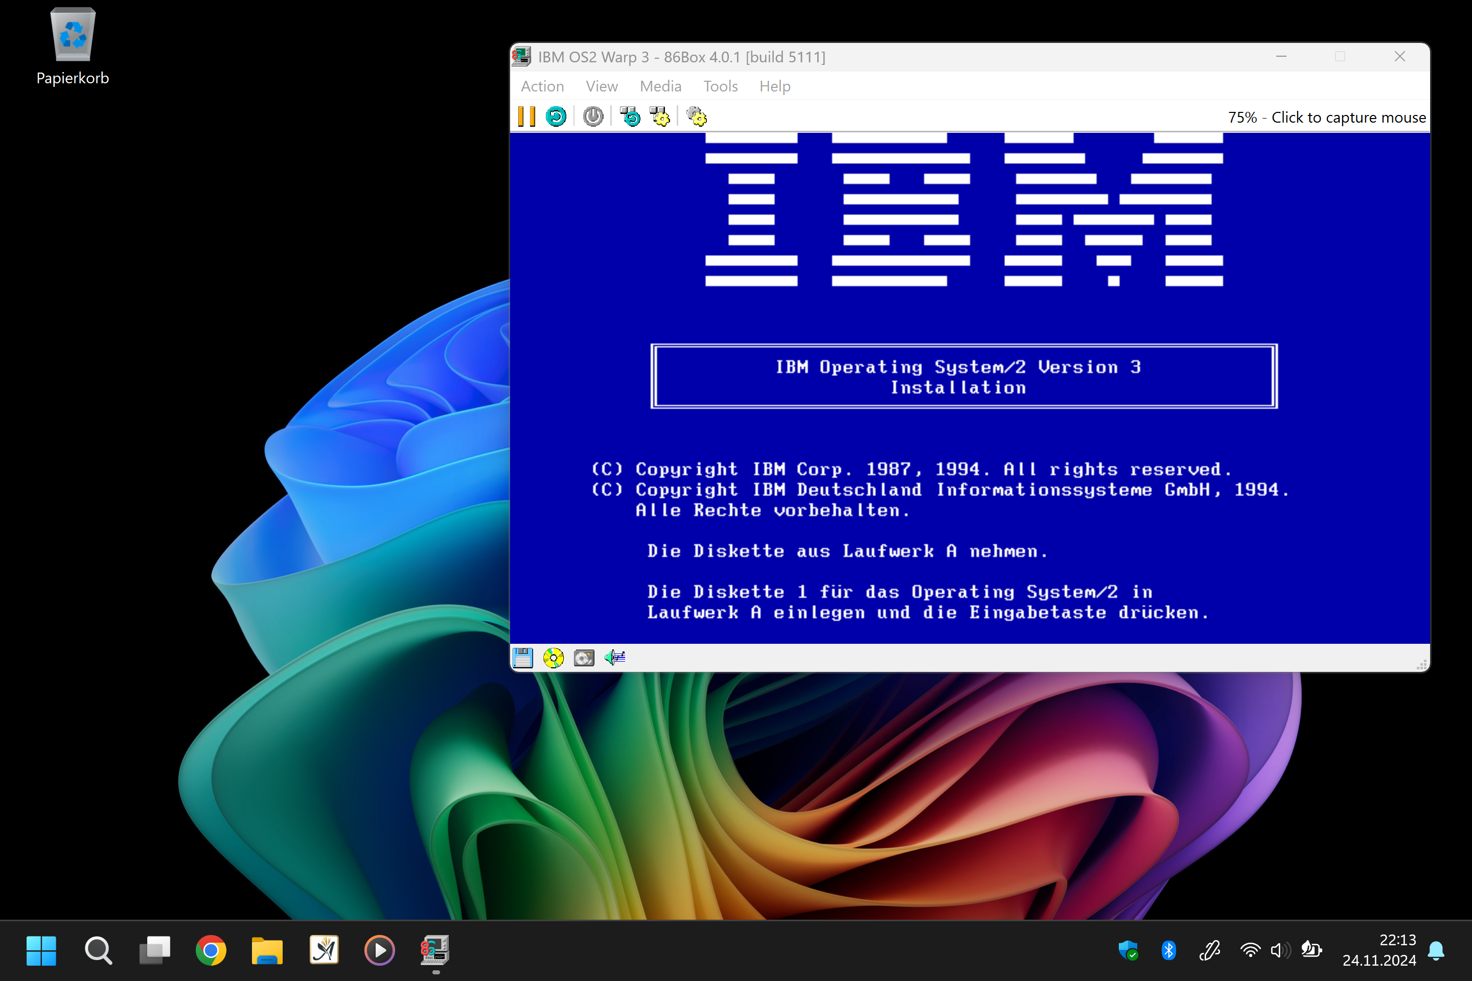Hard reset the emulated machine
This screenshot has height=981, width=1472.
pos(556,117)
